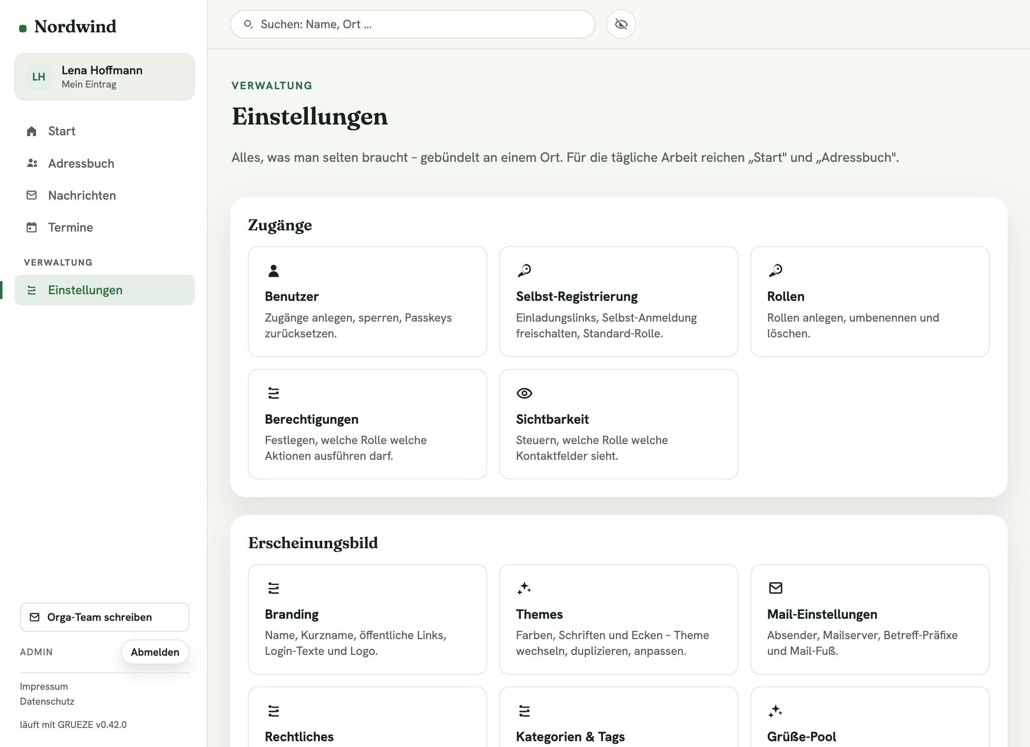Select Termine in the sidebar
The width and height of the screenshot is (1030, 747).
[x=104, y=227]
